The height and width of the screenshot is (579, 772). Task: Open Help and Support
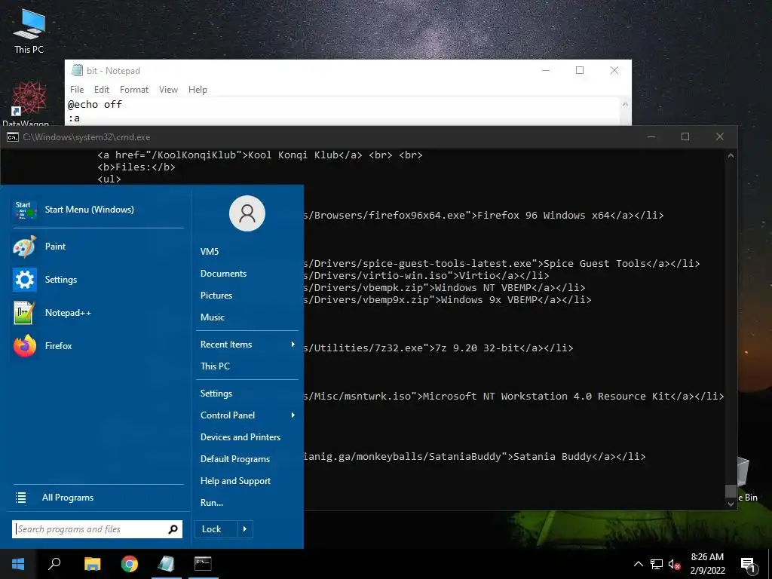coord(247,481)
